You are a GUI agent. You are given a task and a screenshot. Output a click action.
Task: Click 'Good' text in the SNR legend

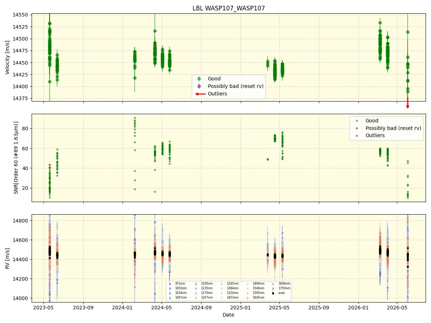(x=372, y=121)
